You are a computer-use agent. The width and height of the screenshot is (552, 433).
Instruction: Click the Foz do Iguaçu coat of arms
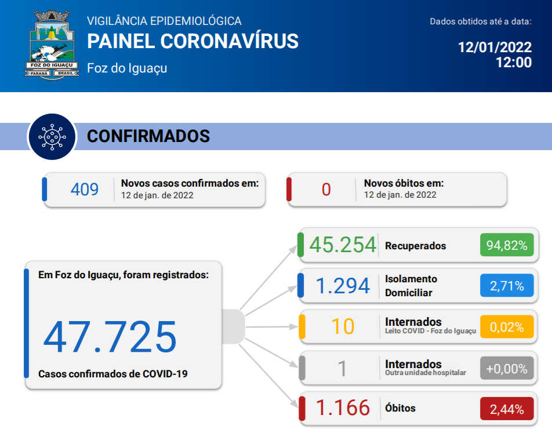pyautogui.click(x=52, y=45)
